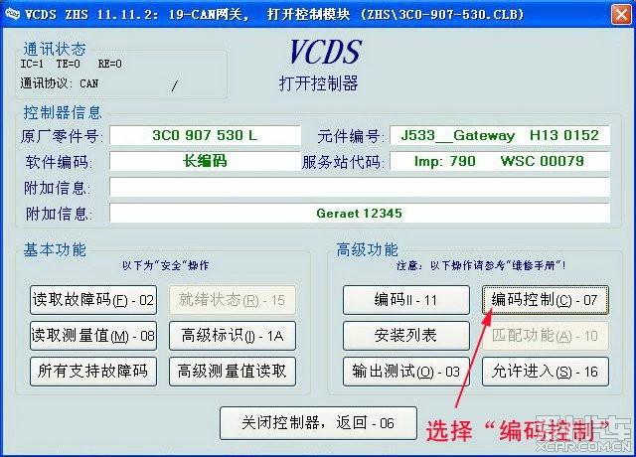Open 高级测量值读取

(x=233, y=372)
